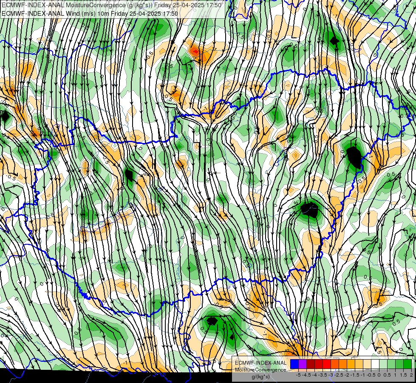
Task: Click the pale peach swatch beside the white one
Action: coord(367,364)
